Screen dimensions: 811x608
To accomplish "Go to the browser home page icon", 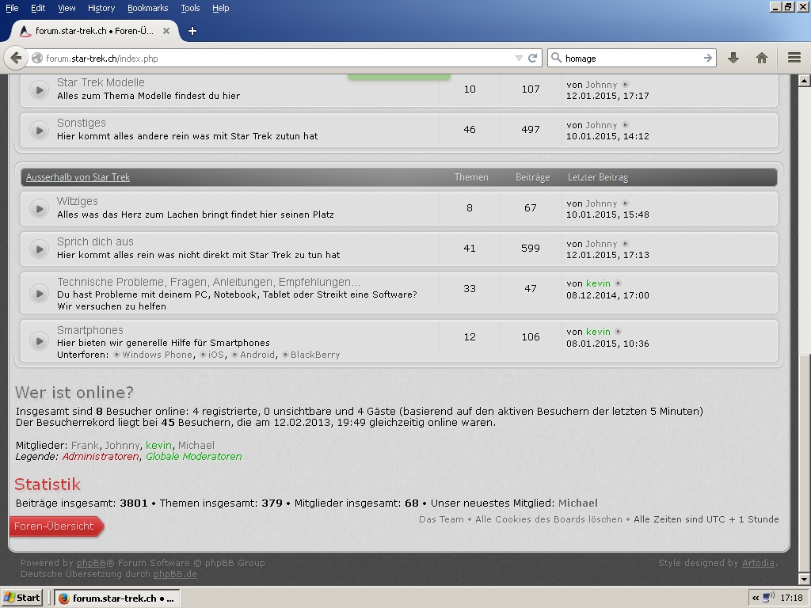I will coord(762,58).
